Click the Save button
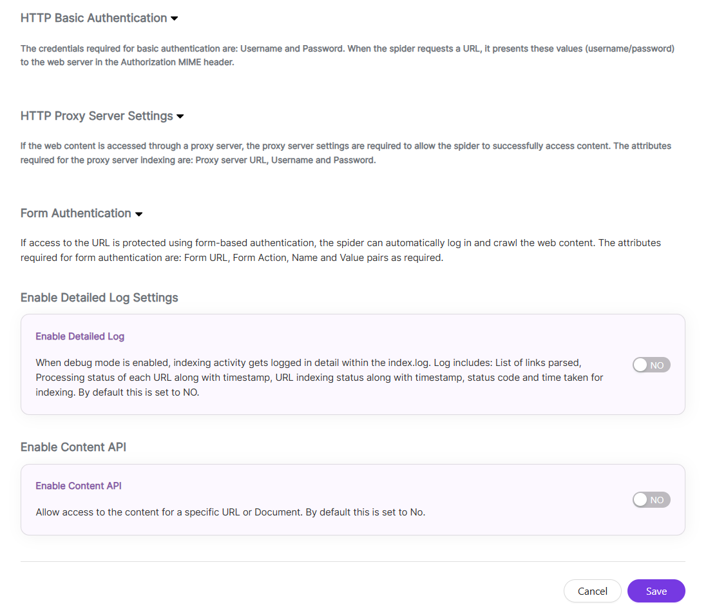The image size is (717, 616). click(656, 591)
